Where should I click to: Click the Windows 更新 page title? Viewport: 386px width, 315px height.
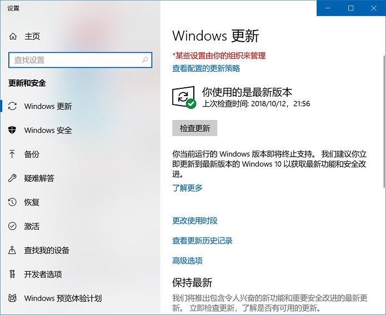[215, 36]
